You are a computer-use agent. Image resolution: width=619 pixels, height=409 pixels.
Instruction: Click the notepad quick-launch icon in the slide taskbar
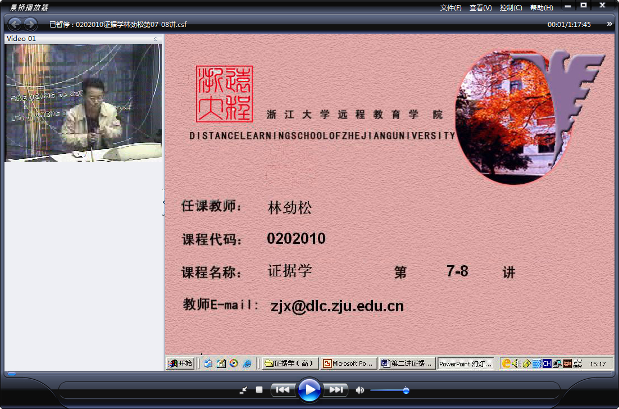[221, 363]
